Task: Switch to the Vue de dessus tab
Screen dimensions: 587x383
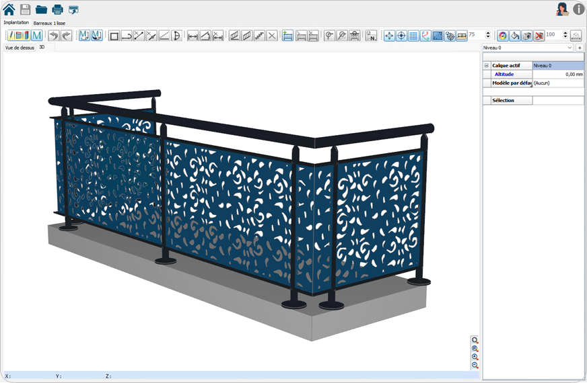Action: pyautogui.click(x=20, y=48)
